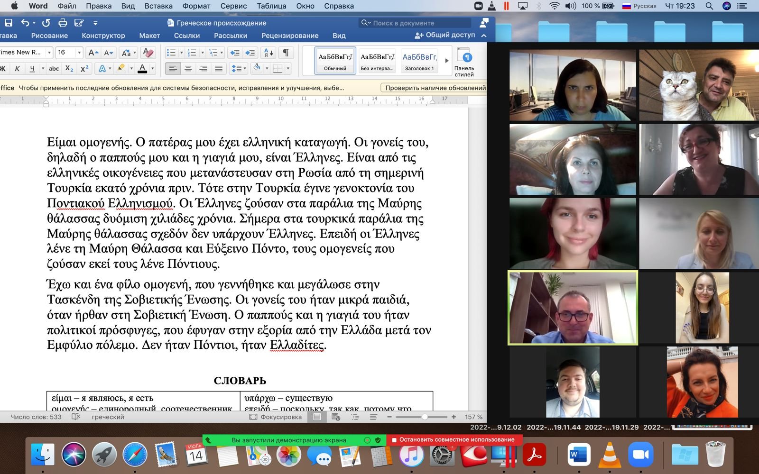Save the document with the floppy disk icon
The height and width of the screenshot is (474, 759).
tap(9, 23)
